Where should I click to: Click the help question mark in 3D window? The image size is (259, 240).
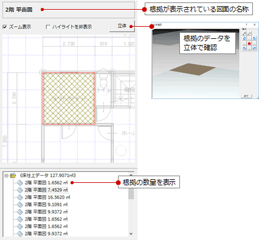coord(246,25)
